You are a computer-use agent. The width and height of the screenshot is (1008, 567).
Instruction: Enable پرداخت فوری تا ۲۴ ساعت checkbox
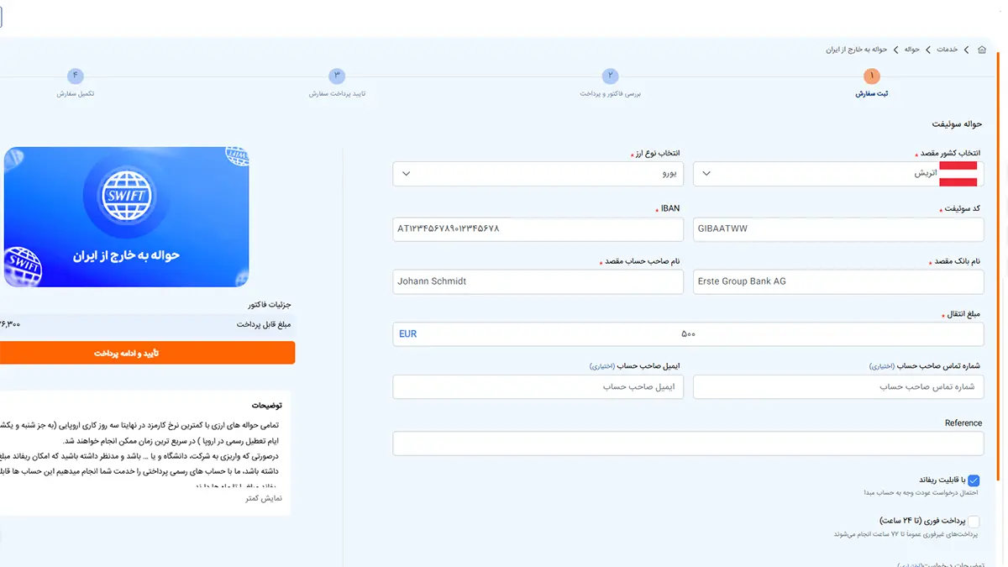[974, 521]
